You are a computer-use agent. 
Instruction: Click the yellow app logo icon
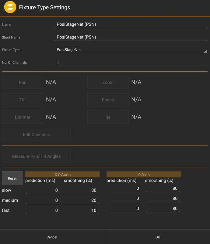(x=10, y=7)
